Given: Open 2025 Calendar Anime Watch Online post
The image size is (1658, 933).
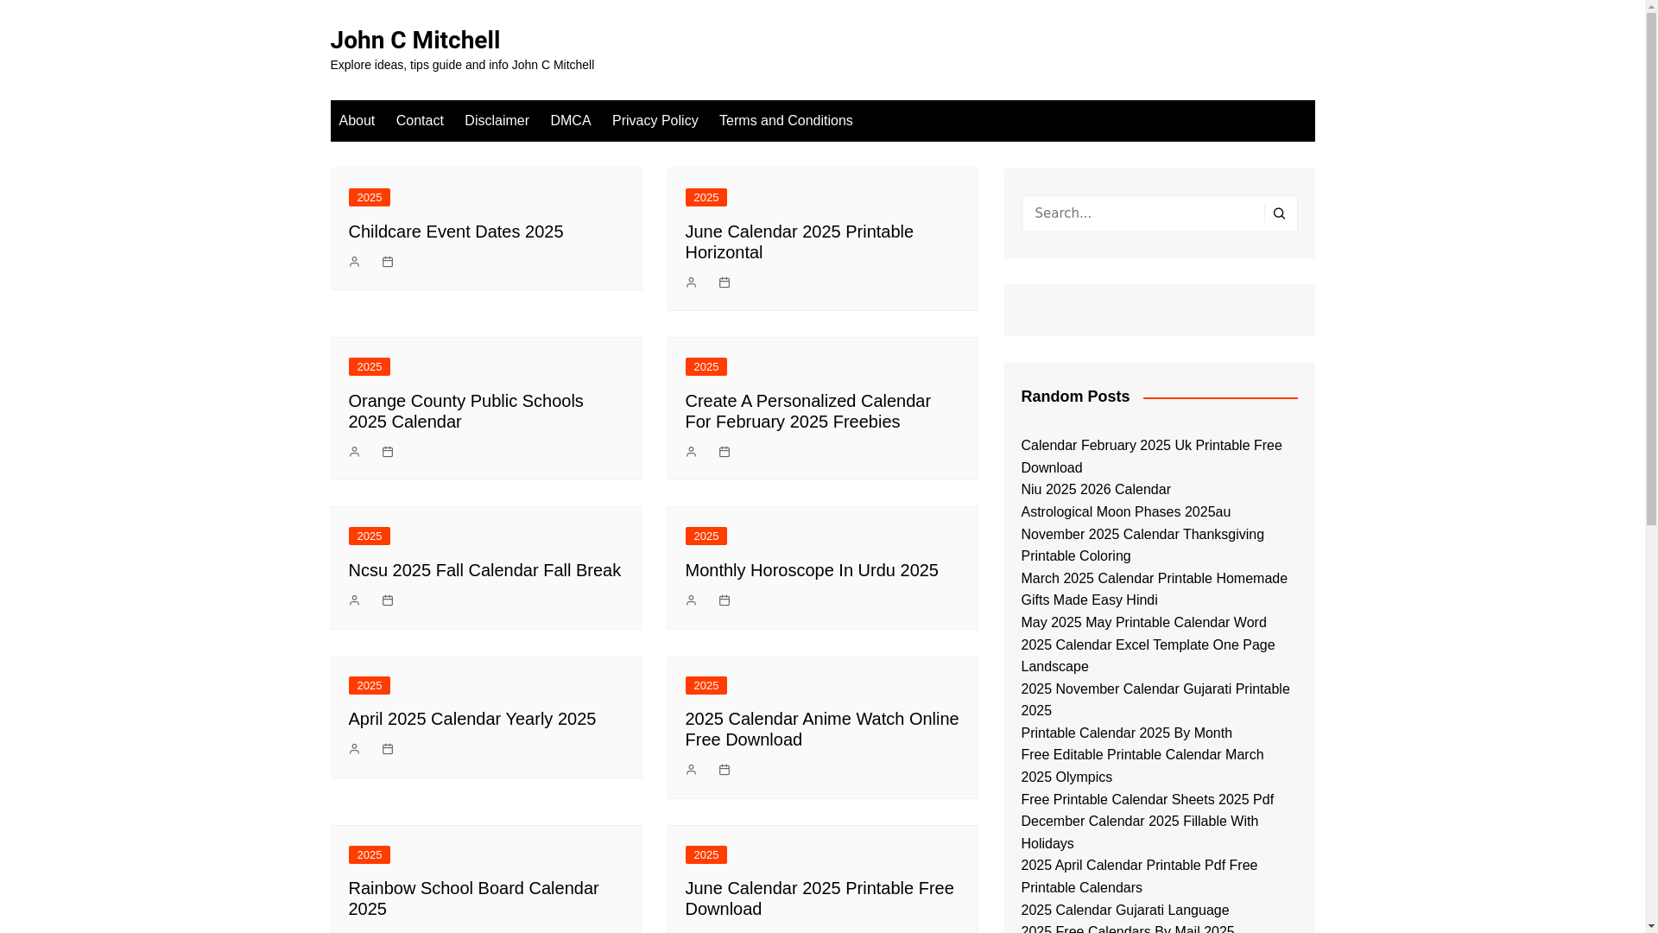Looking at the screenshot, I should [822, 729].
